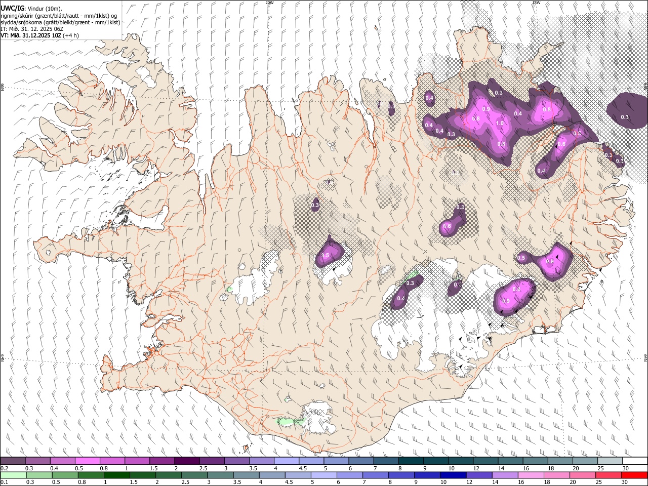This screenshot has width=648, height=486.
Task: Pick the white 30 swatch in upper legend
Action: [x=634, y=461]
